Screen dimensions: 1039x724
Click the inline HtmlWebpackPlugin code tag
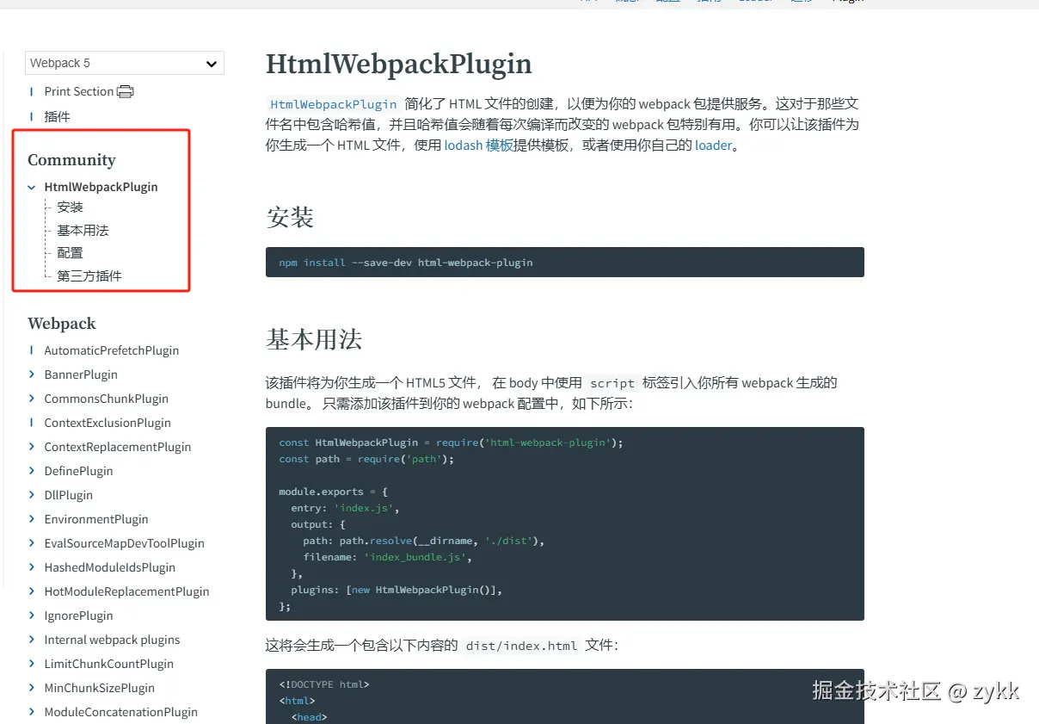pyautogui.click(x=334, y=104)
